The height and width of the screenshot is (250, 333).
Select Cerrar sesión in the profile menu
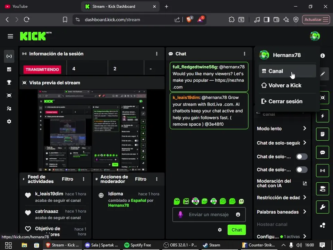pyautogui.click(x=287, y=101)
